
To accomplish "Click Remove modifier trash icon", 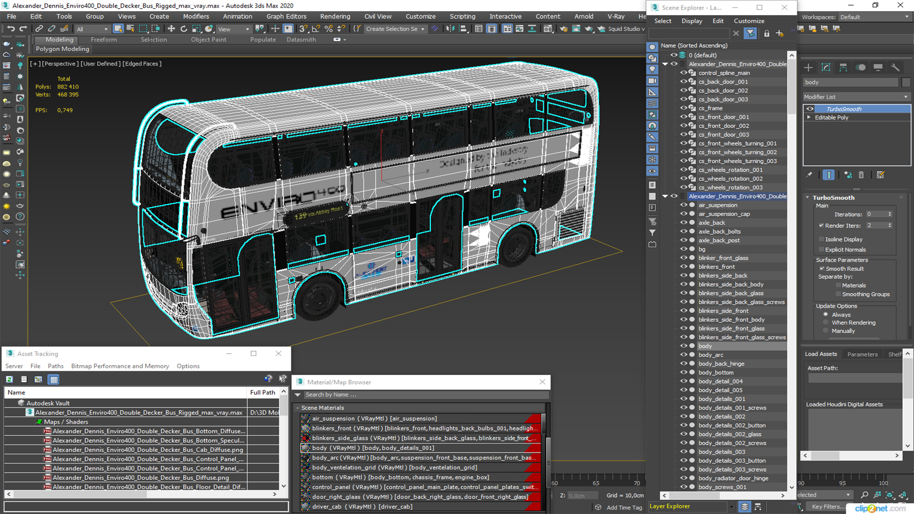I will click(x=861, y=175).
